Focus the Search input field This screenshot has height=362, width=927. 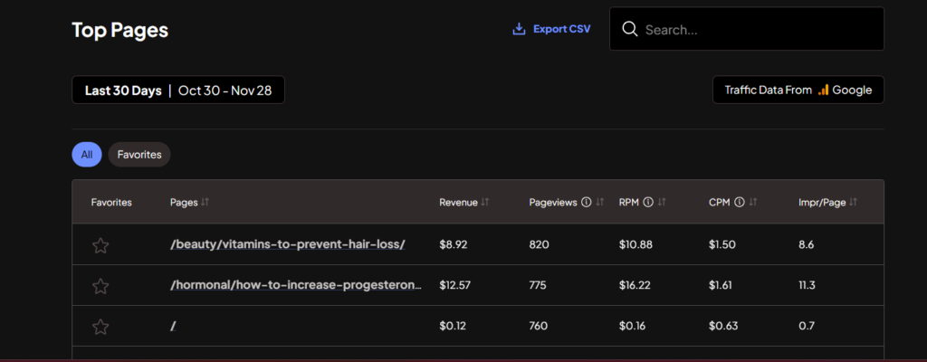point(756,29)
